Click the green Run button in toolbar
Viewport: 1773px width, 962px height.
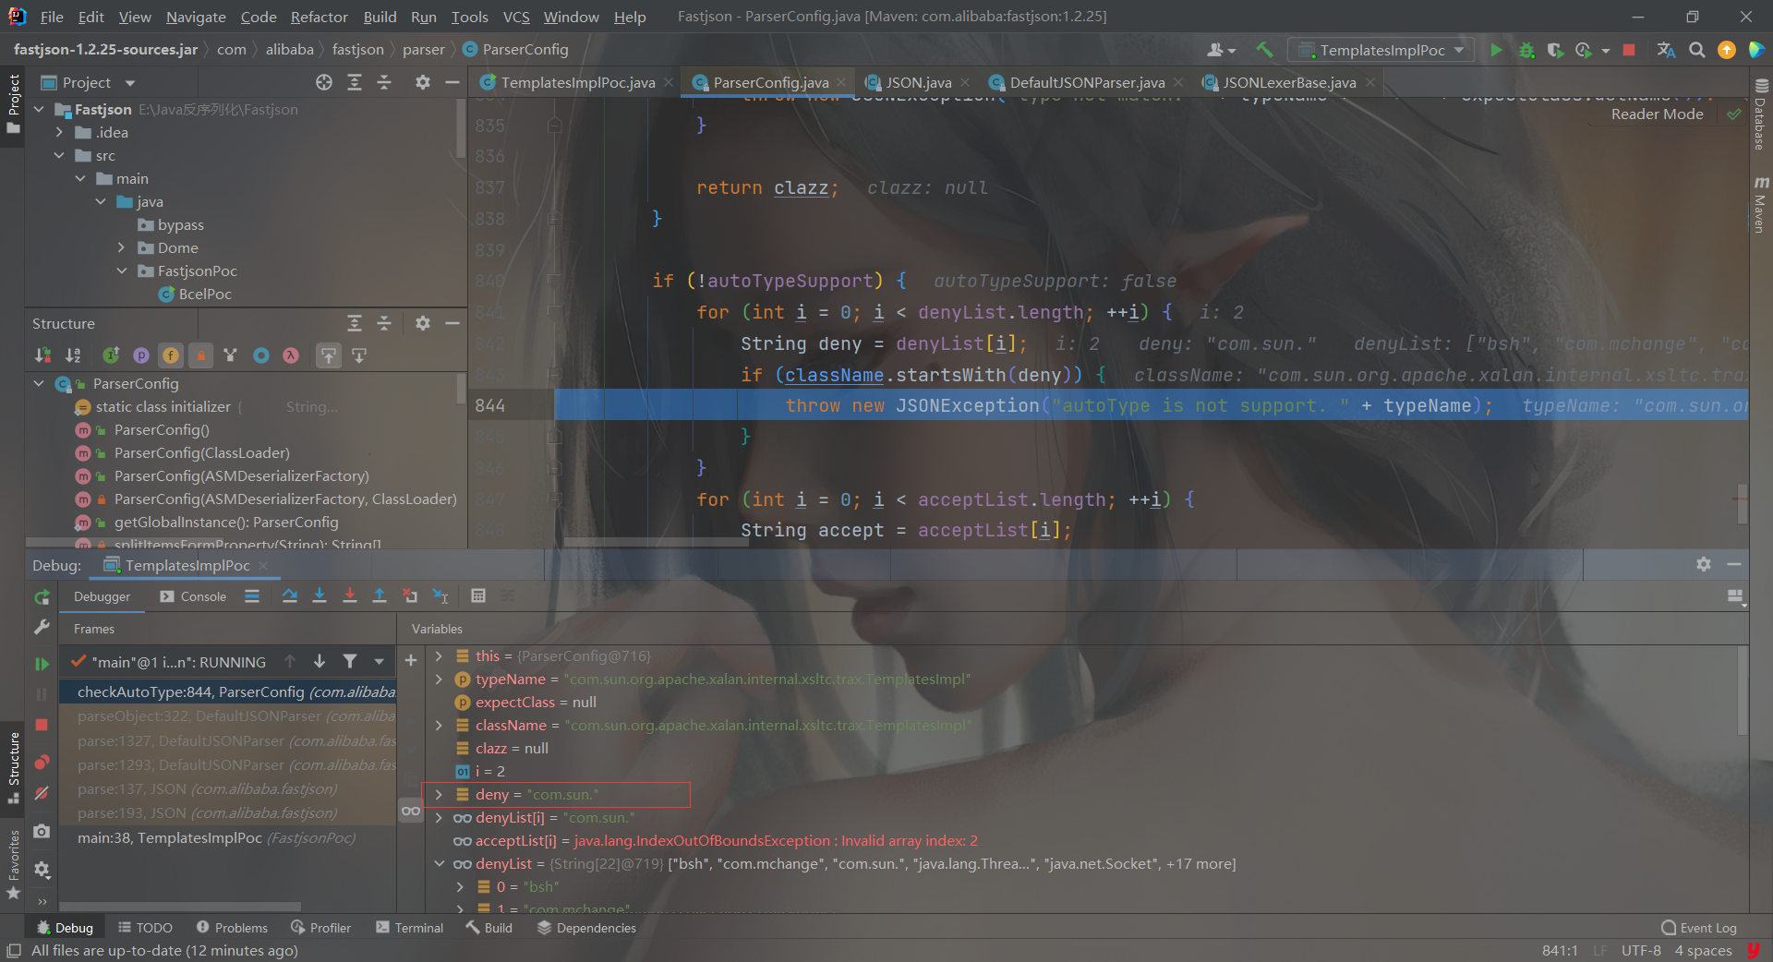point(1496,50)
